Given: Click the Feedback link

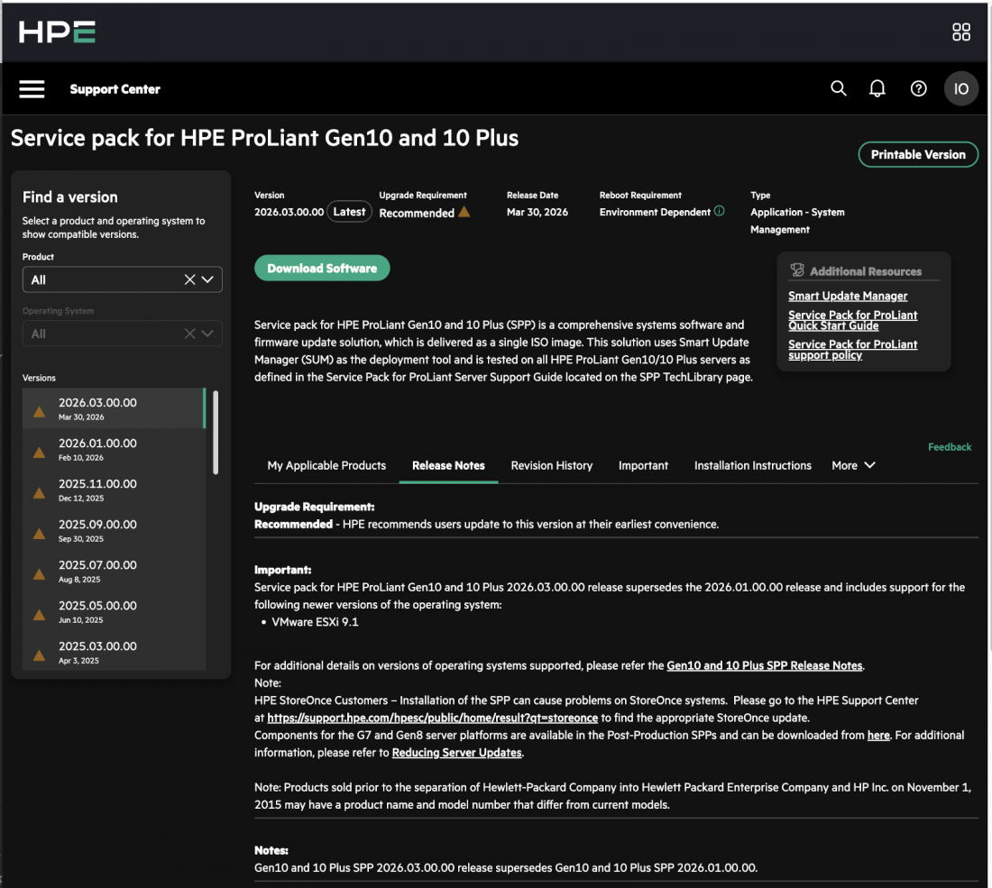Looking at the screenshot, I should tap(949, 447).
